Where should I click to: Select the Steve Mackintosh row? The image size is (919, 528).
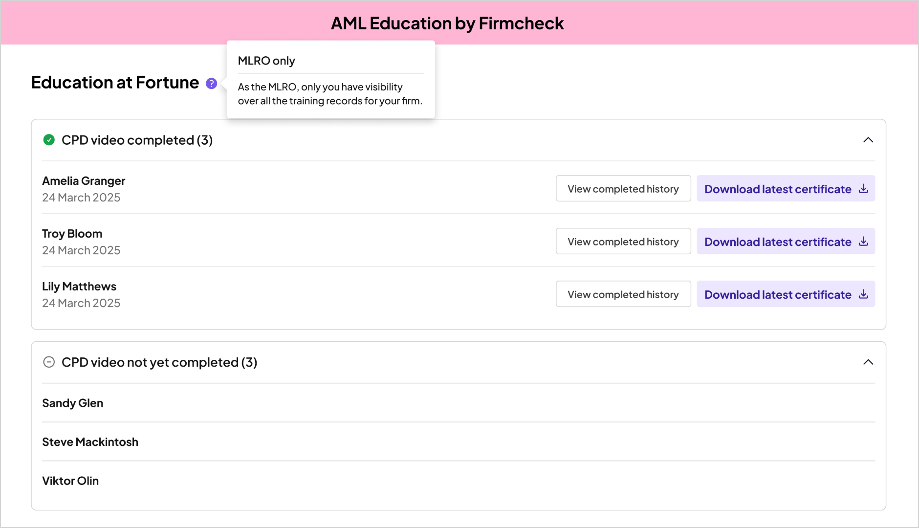click(x=90, y=442)
